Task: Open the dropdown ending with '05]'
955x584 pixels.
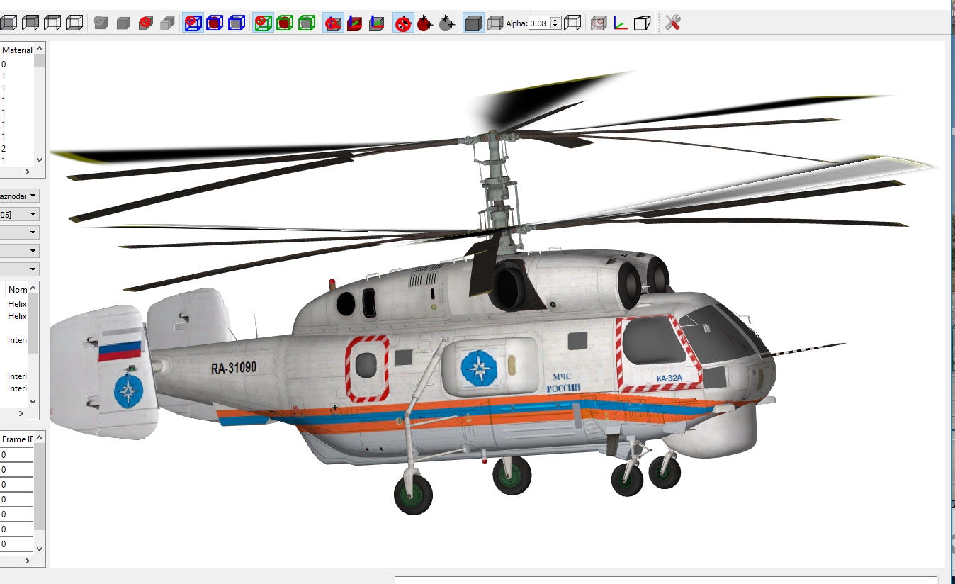Action: pos(19,214)
